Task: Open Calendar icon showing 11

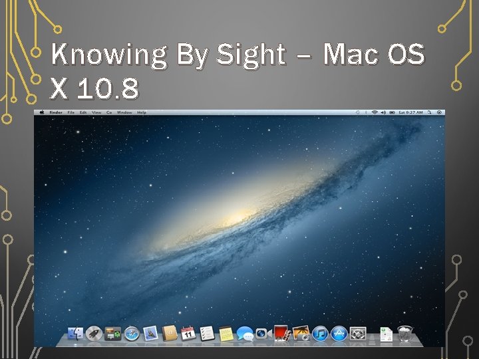Action: pyautogui.click(x=188, y=334)
